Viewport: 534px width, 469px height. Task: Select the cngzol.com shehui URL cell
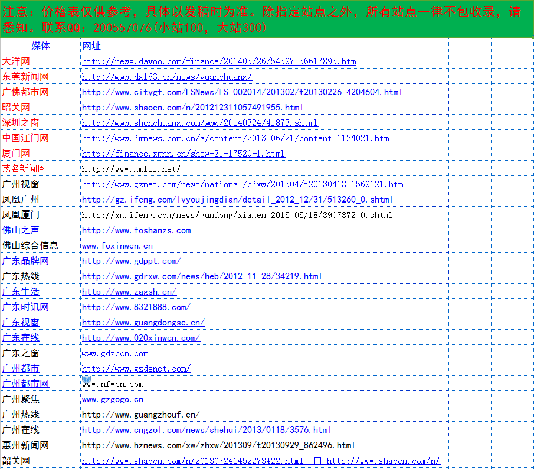[264, 429]
